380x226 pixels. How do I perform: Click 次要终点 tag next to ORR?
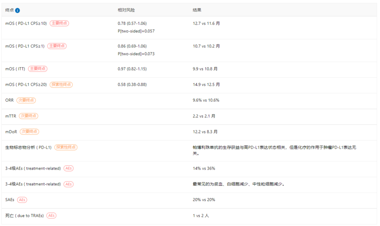tap(26, 100)
